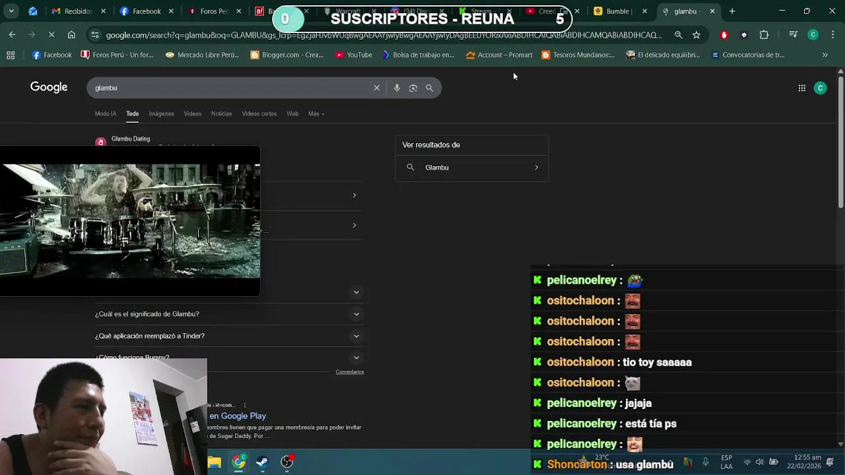Open the address bar zoom indicator

(679, 35)
